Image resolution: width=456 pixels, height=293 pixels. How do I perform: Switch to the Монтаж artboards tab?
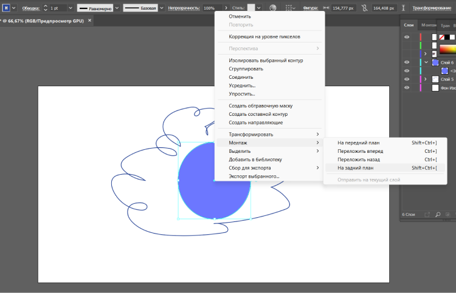[429, 25]
